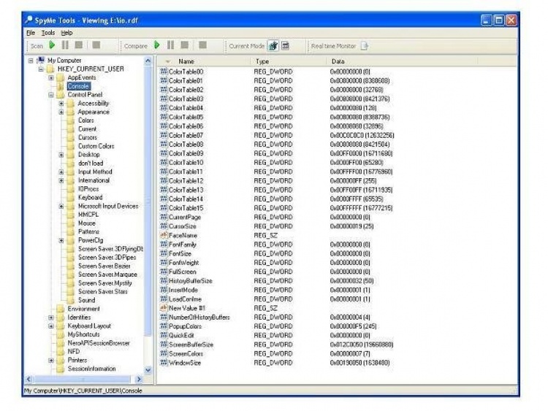Click the Real time Monitor icon
Viewport: 548px width, 411px height.
364,46
